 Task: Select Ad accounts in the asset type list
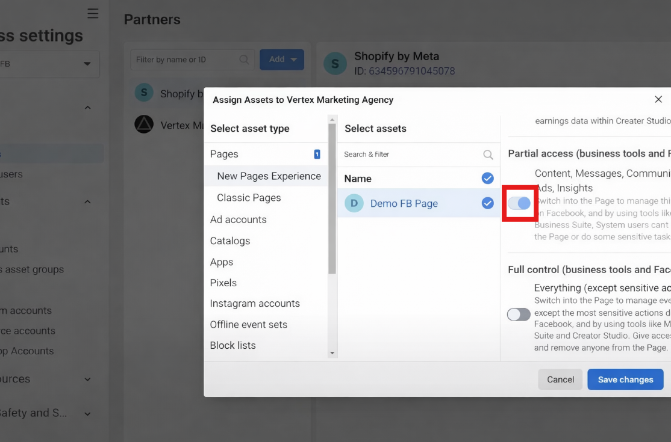(239, 219)
